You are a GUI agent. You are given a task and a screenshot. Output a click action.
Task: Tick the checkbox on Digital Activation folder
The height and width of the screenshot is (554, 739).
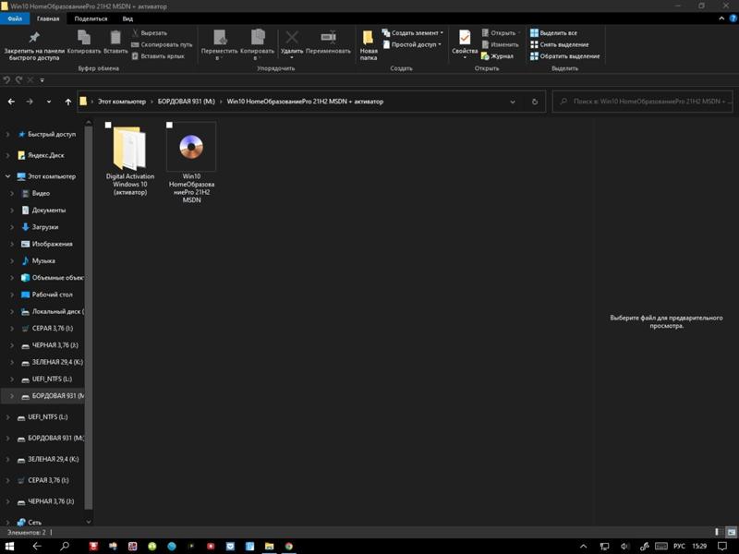pyautogui.click(x=108, y=125)
